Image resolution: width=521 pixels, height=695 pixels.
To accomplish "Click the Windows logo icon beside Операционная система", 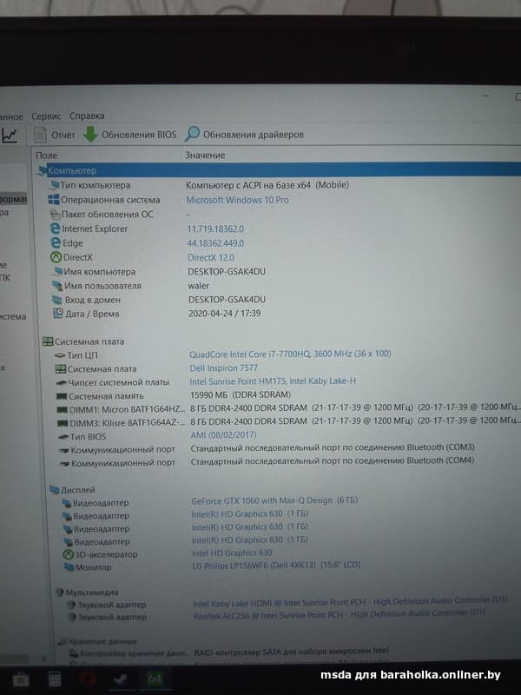I will pyautogui.click(x=54, y=200).
